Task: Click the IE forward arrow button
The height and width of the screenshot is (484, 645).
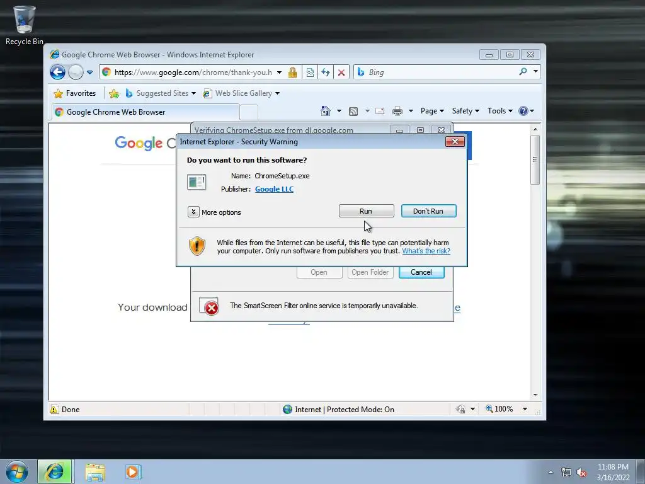Action: (76, 72)
